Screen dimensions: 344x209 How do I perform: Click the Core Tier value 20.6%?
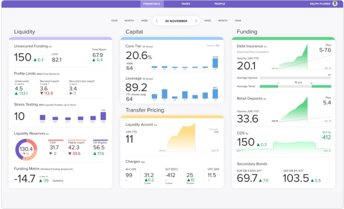tap(139, 56)
